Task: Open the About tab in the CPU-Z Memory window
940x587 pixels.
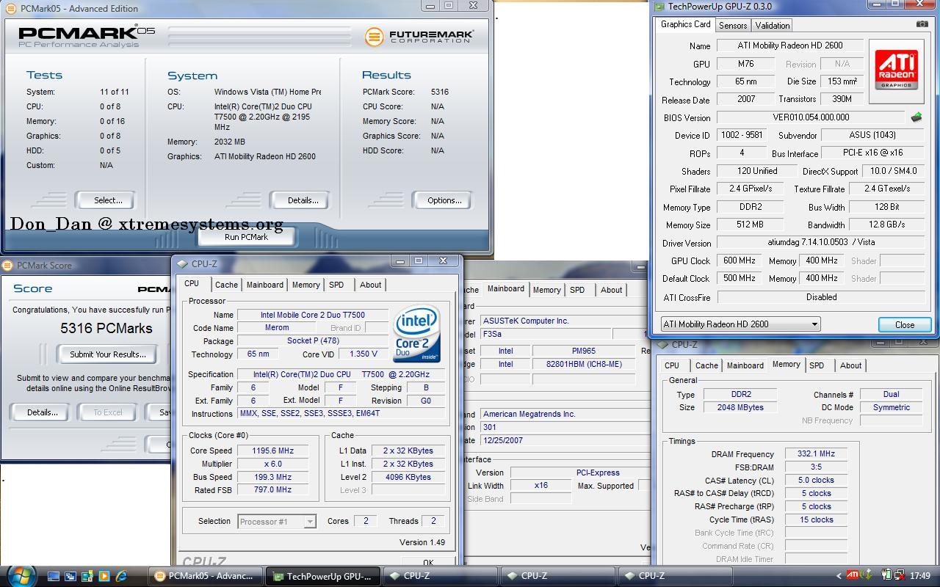Action: tap(850, 365)
